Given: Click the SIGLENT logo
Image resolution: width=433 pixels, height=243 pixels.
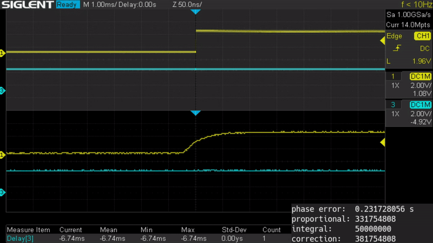Looking at the screenshot, I should click(27, 4).
